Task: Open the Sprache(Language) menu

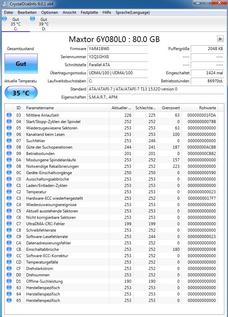Action: click(132, 12)
